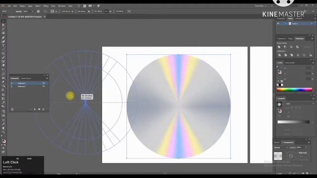Select the Type tool

(x=3, y=45)
